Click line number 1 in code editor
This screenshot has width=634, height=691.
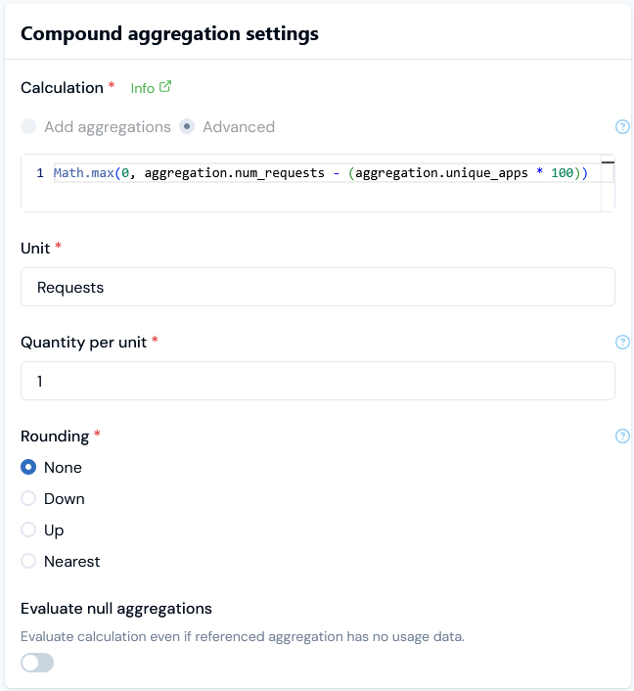pos(40,173)
